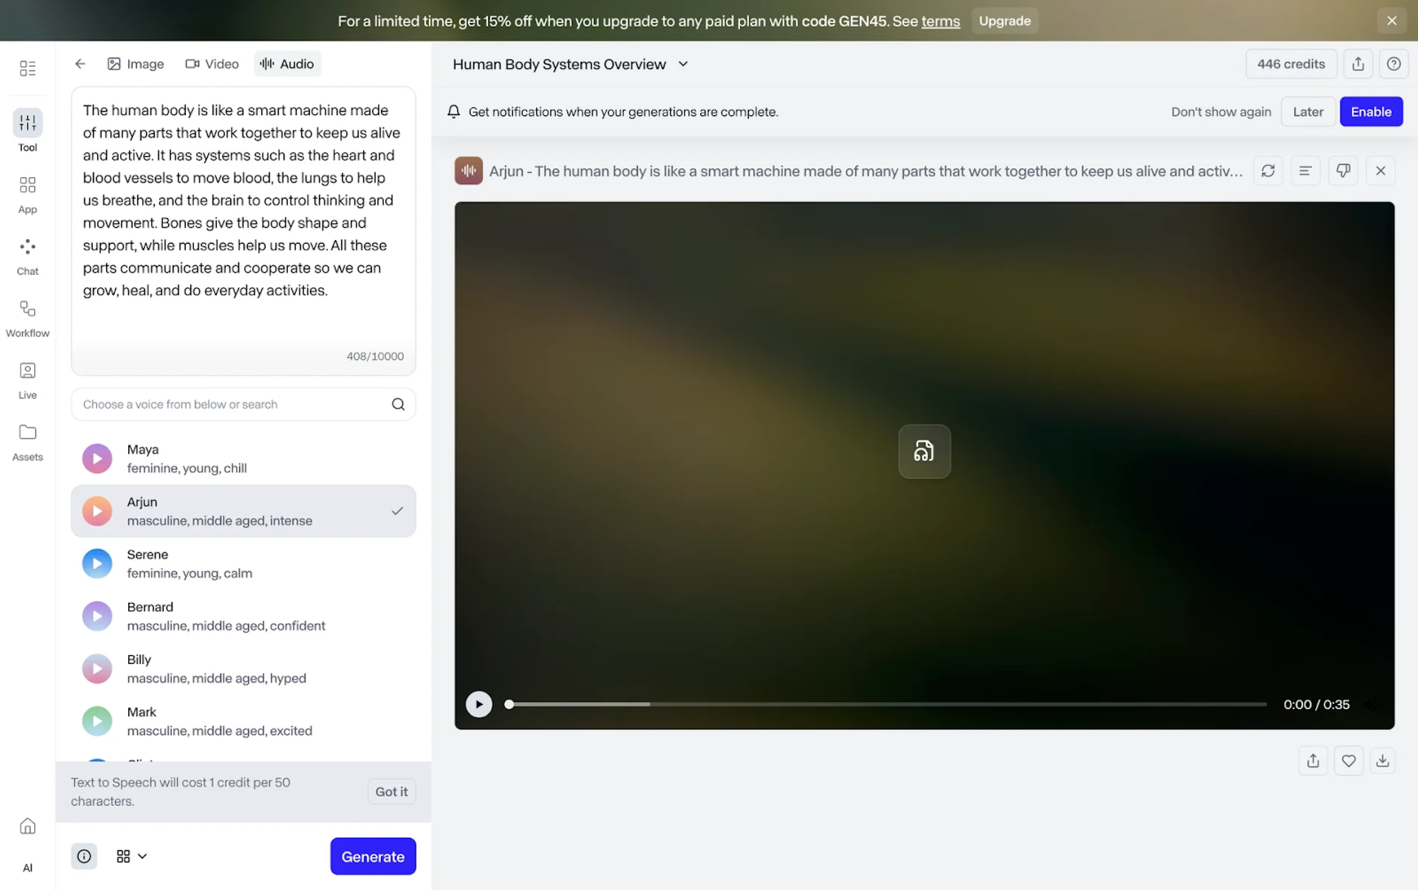Switch to the Image tab
The height and width of the screenshot is (890, 1418).
click(135, 63)
